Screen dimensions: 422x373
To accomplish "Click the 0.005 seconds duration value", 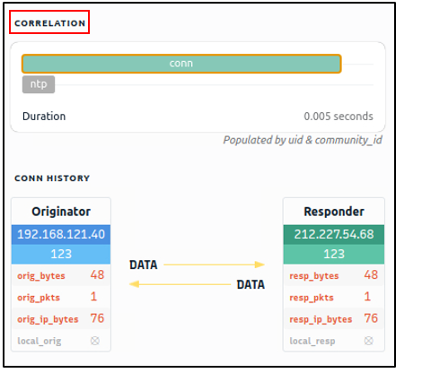I will 338,117.
